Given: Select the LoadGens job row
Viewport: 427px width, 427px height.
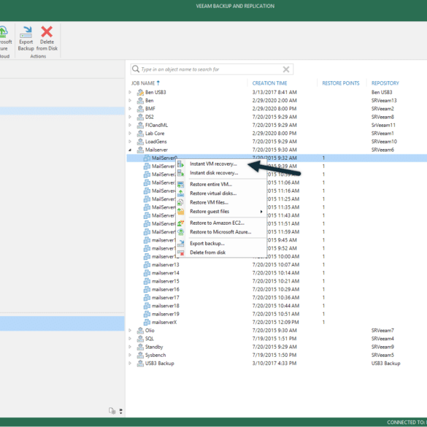Looking at the screenshot, I should 277,142.
